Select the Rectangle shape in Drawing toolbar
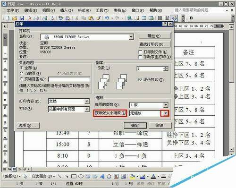 click(x=74, y=176)
